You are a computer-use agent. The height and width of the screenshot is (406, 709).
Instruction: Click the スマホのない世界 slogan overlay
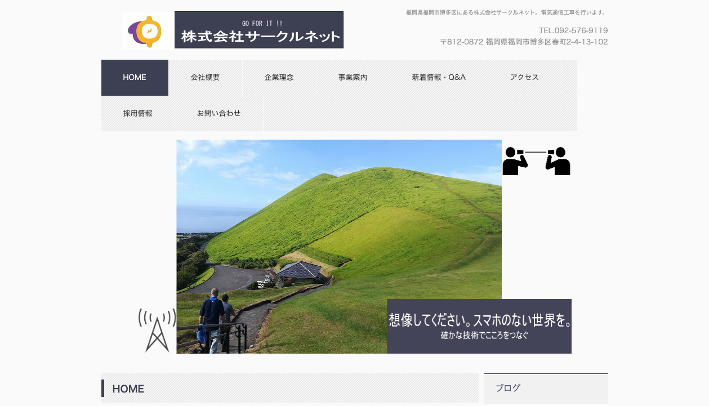click(x=479, y=326)
